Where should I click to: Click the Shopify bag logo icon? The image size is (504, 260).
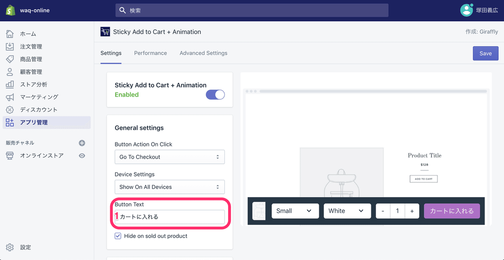coord(10,11)
